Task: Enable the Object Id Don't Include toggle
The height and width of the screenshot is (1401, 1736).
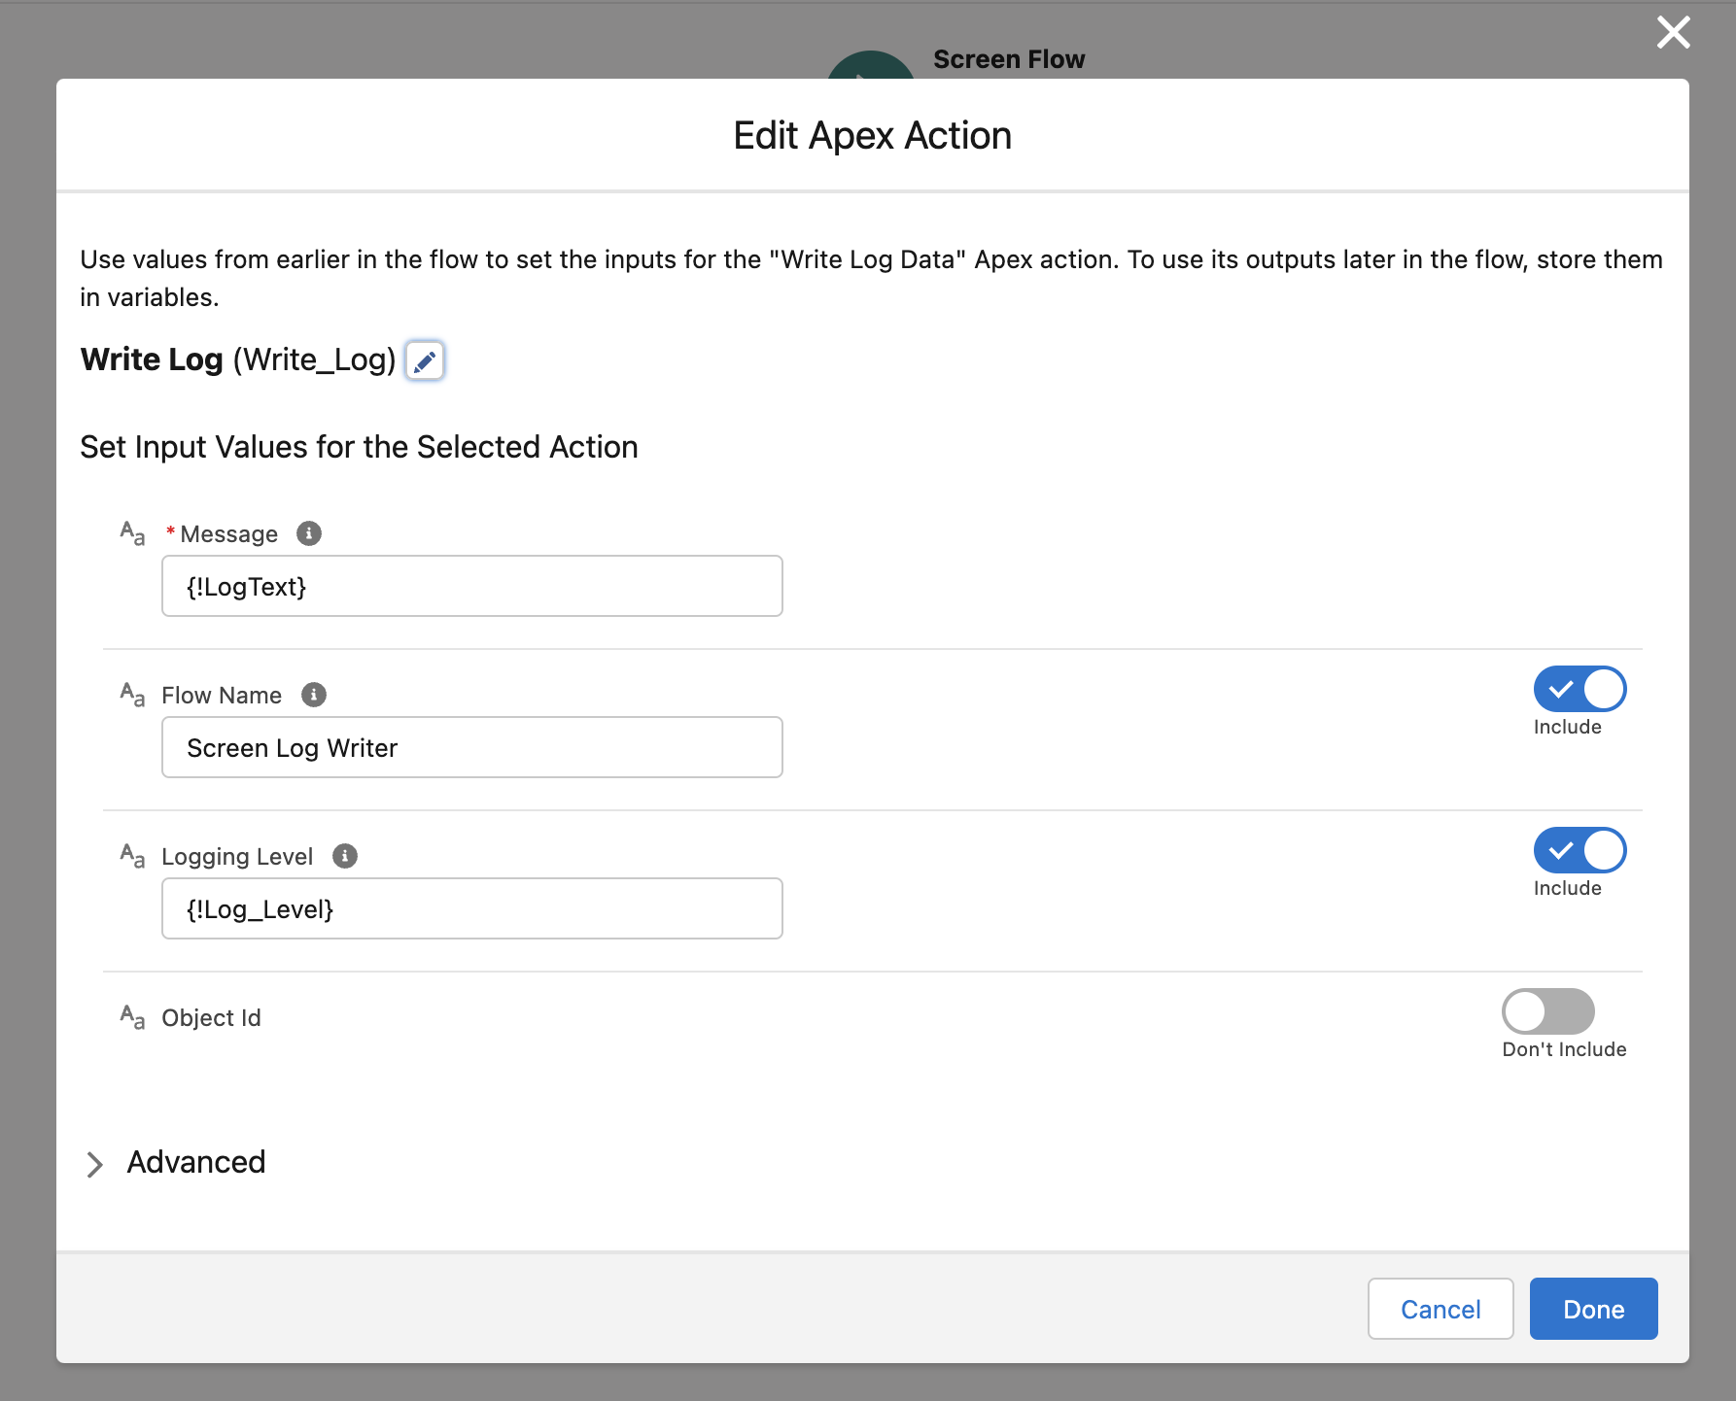Action: (x=1548, y=1011)
